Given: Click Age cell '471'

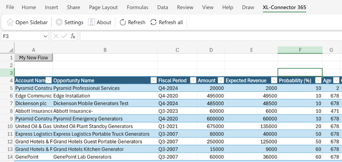Looking at the screenshot, I should pyautogui.click(x=331, y=111).
